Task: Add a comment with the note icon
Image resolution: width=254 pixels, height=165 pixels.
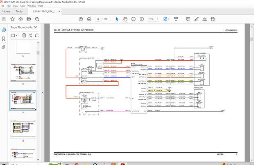Action: tap(188, 19)
